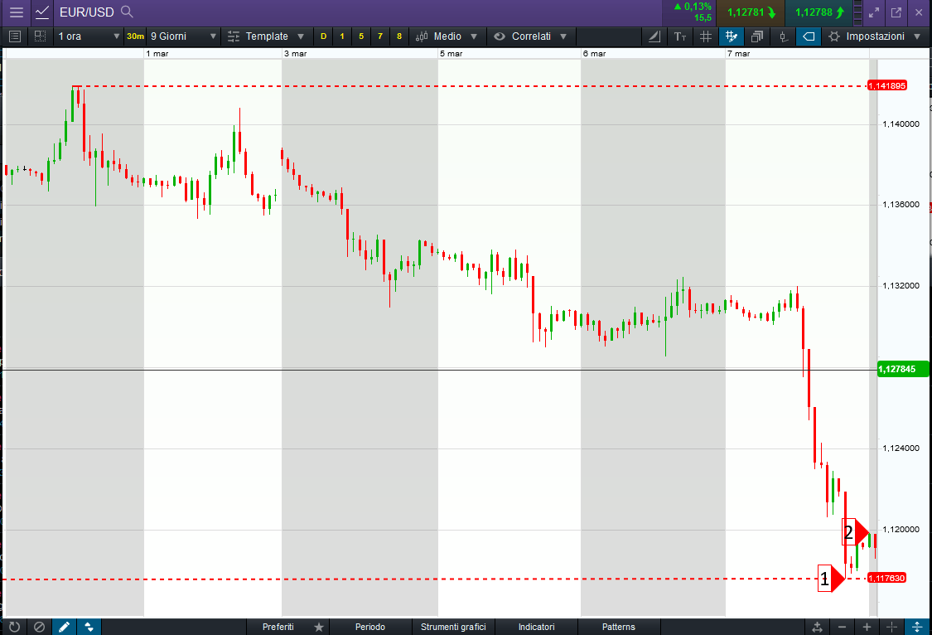Select preset button 1
The height and width of the screenshot is (635, 932).
point(342,36)
